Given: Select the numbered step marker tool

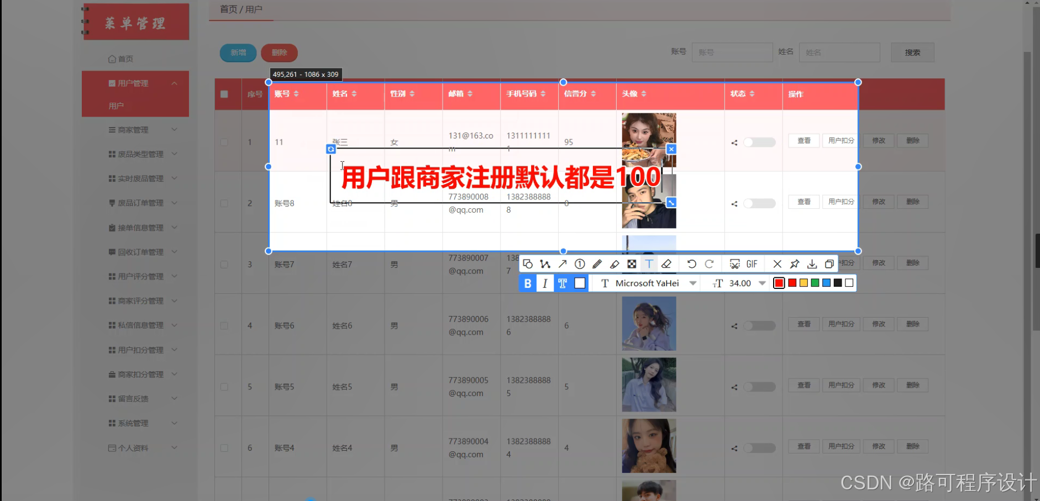Looking at the screenshot, I should click(x=580, y=264).
